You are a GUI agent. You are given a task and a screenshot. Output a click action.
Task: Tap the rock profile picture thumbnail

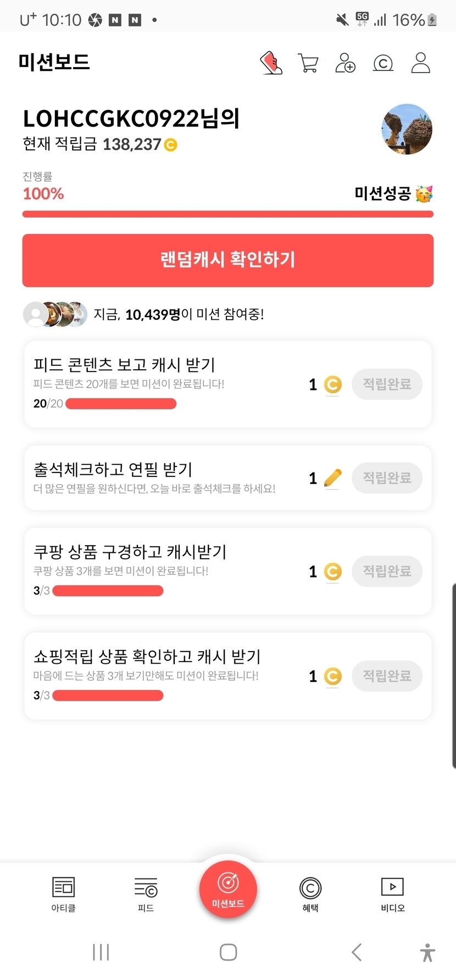pos(407,130)
